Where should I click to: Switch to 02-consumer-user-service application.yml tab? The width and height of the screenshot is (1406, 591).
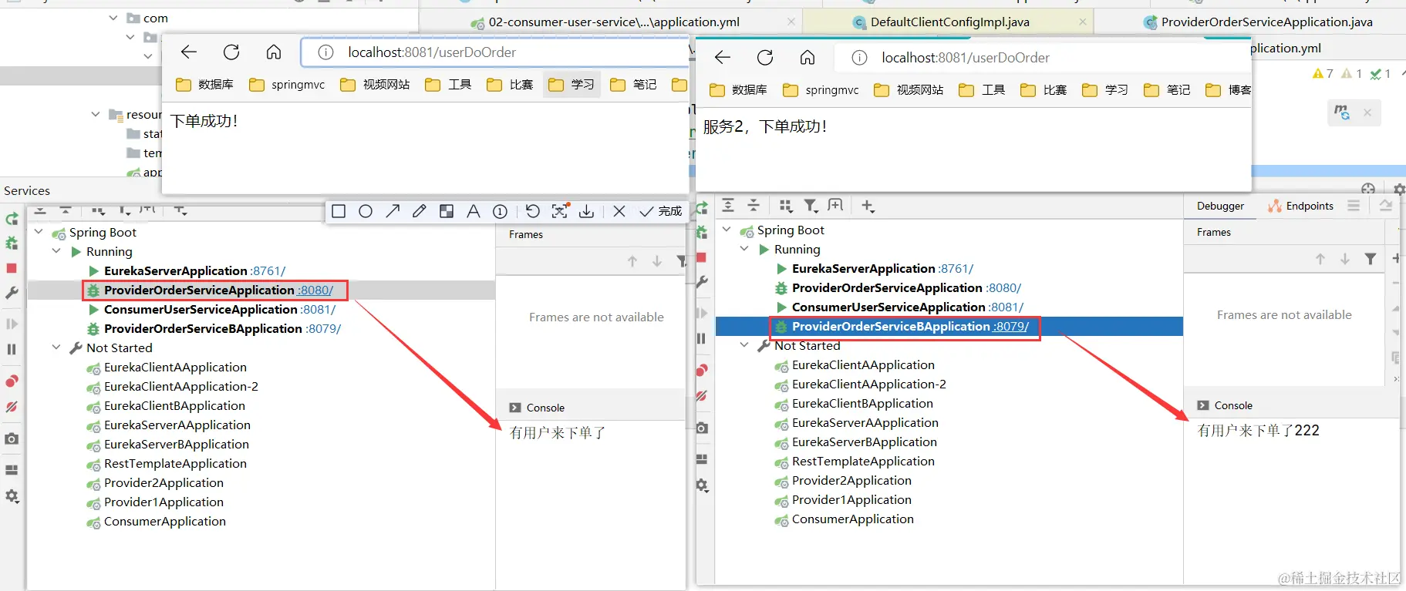coord(613,22)
